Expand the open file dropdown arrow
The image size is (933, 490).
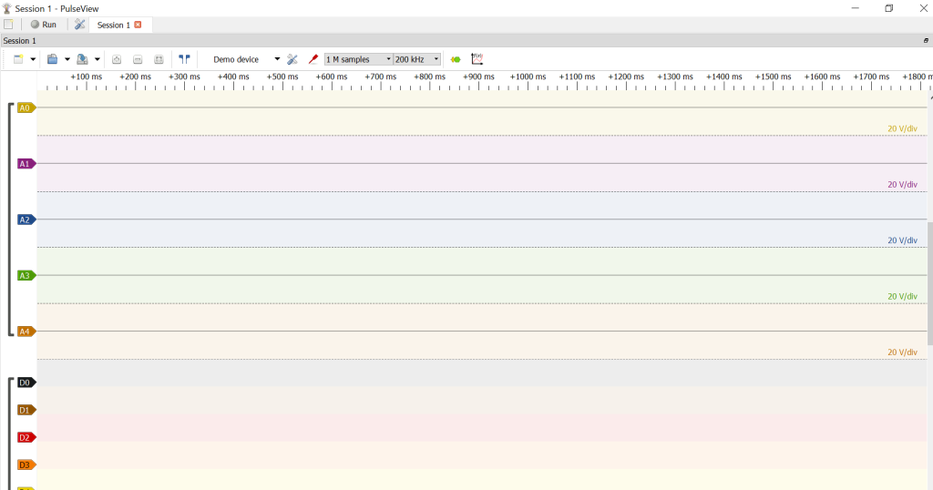[67, 59]
